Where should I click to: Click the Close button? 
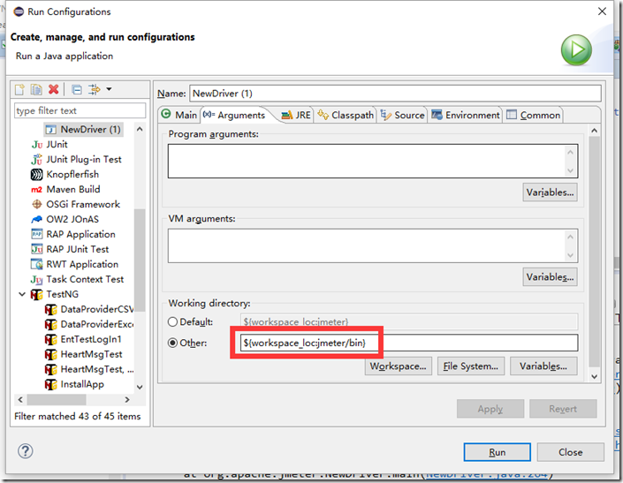[571, 452]
